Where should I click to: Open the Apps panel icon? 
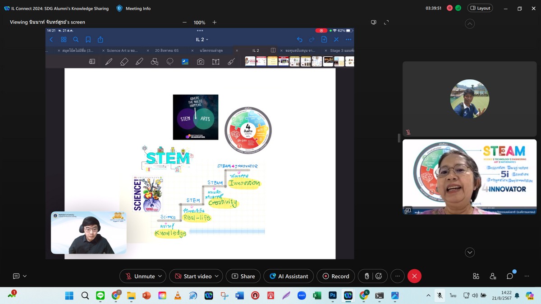pyautogui.click(x=476, y=276)
